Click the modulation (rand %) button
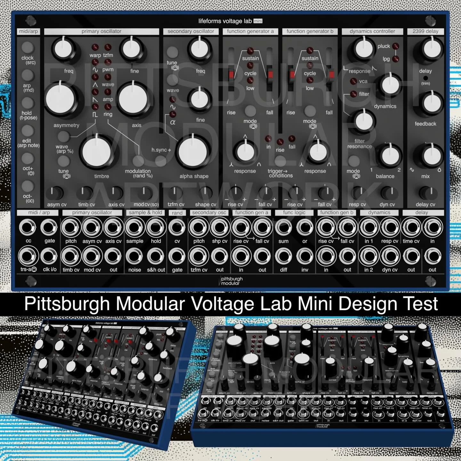This screenshot has width=461, height=461. click(x=138, y=161)
